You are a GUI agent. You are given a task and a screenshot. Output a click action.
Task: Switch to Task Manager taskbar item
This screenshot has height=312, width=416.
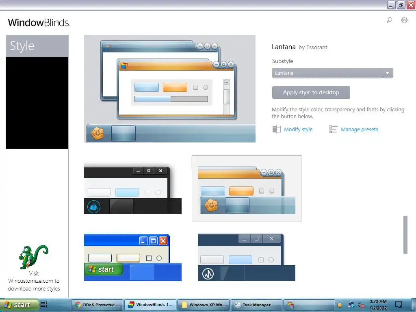[256, 305]
